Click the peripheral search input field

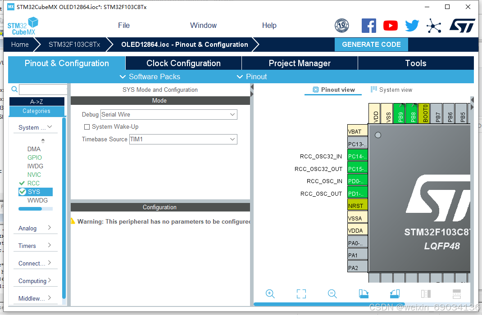pyautogui.click(x=43, y=90)
